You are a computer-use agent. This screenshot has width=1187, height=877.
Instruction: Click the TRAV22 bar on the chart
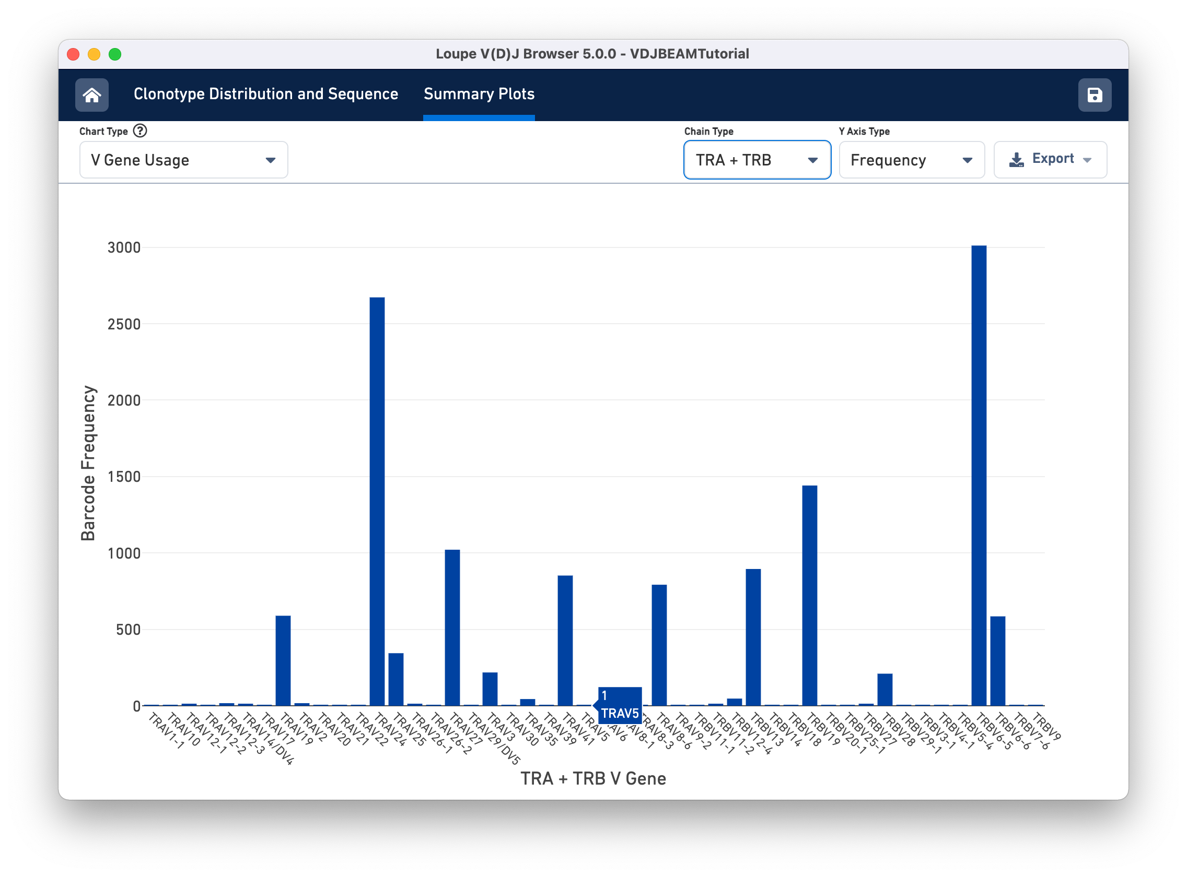(378, 504)
